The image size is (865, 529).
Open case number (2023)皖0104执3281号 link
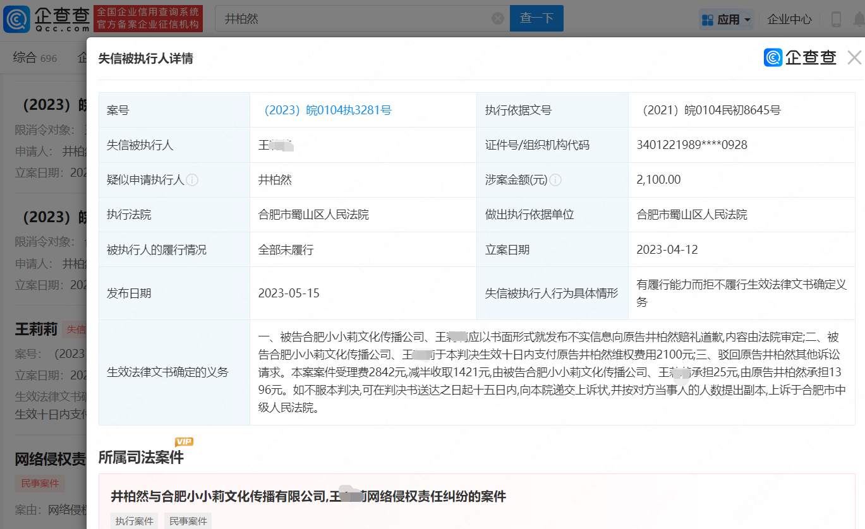(x=325, y=110)
